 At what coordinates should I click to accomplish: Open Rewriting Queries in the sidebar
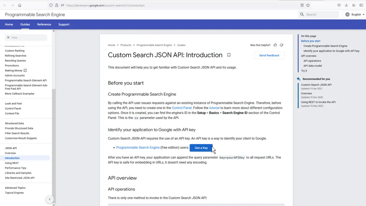coord(15,60)
